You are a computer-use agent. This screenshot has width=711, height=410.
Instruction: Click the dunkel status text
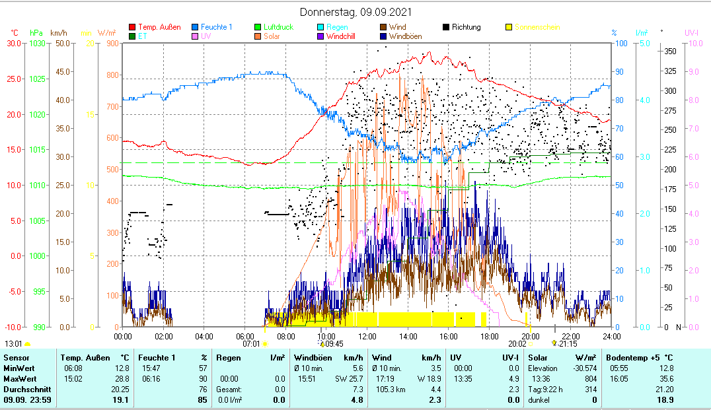(539, 400)
